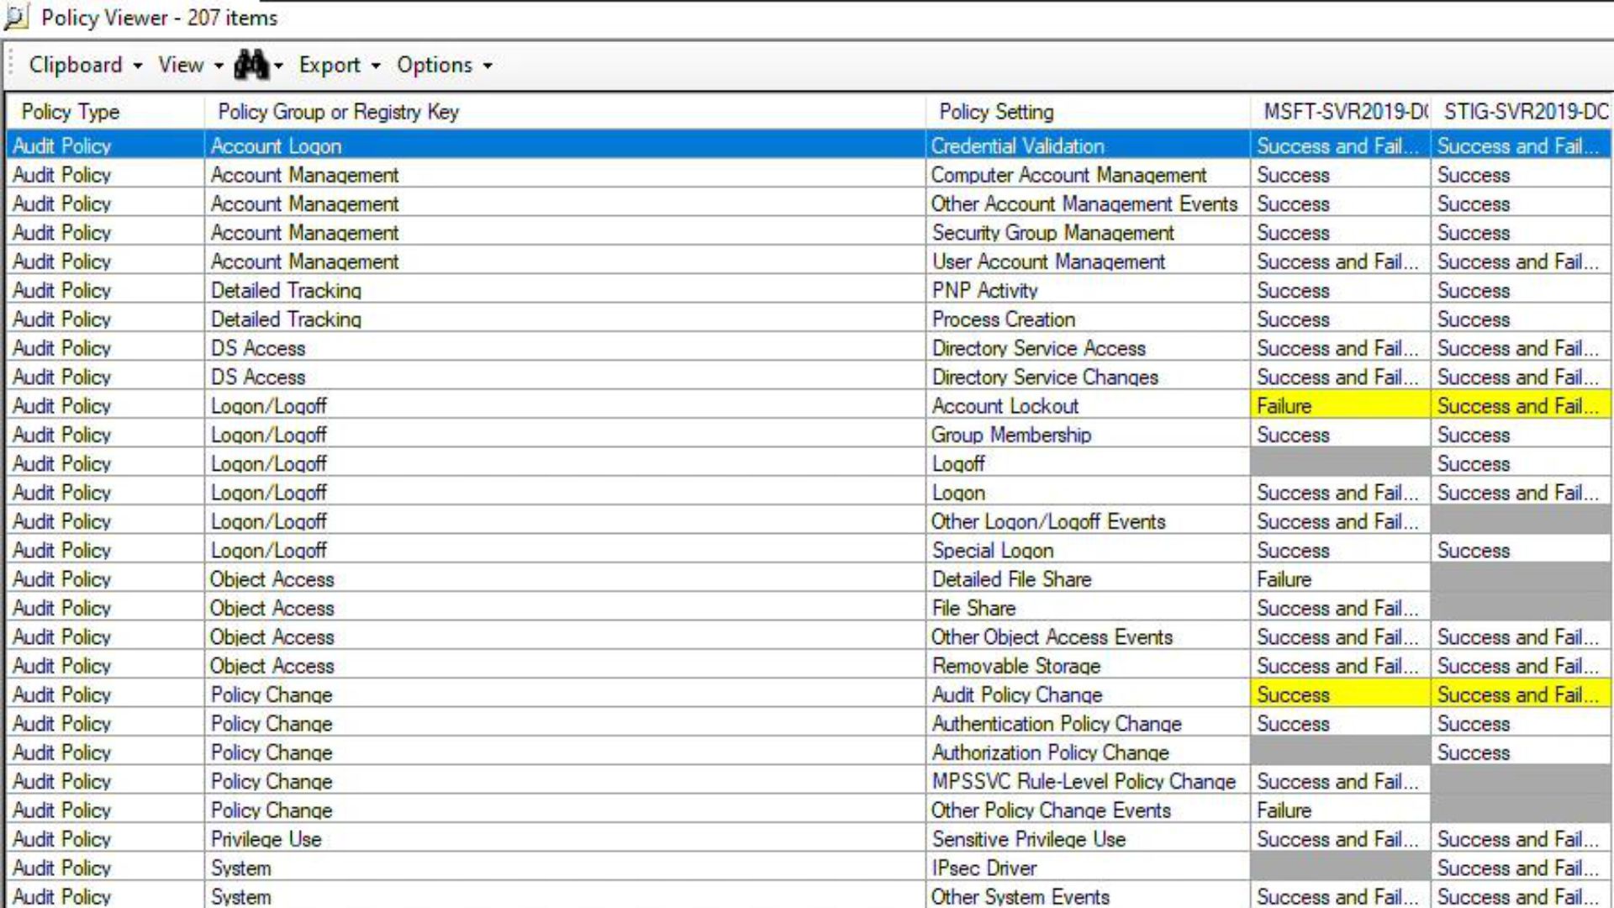The height and width of the screenshot is (908, 1614).
Task: Sort by Policy Type column header
Action: (71, 112)
